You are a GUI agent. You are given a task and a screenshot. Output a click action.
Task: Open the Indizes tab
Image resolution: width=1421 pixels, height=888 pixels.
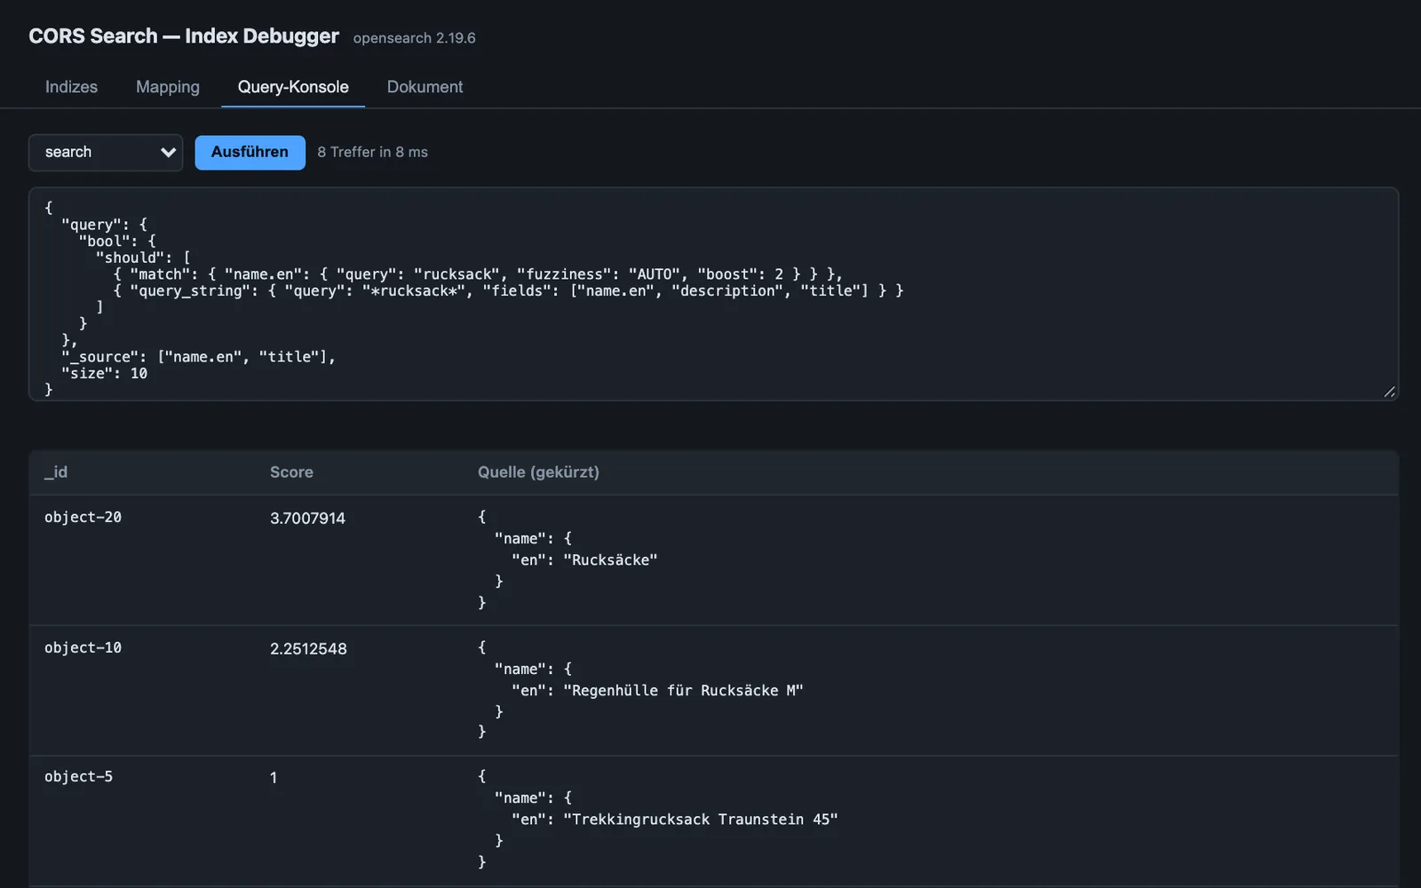71,87
